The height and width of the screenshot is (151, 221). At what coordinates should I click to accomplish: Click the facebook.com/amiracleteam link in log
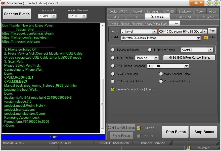[x=28, y=33]
